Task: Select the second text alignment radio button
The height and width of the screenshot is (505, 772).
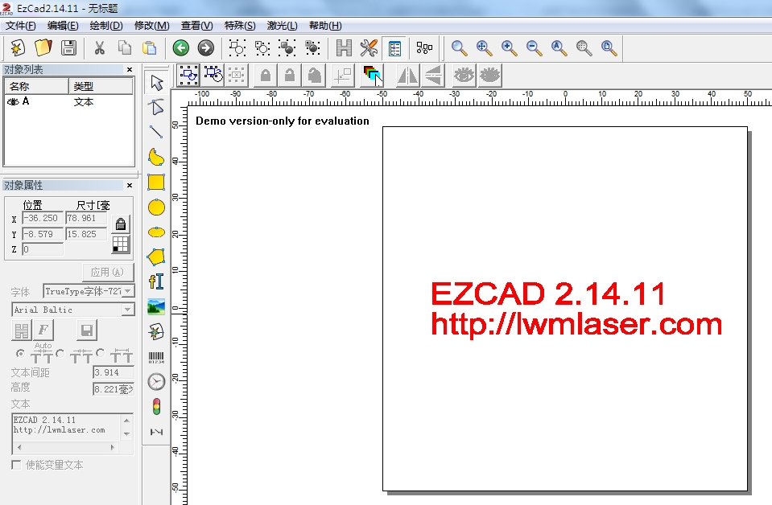Action: 60,354
